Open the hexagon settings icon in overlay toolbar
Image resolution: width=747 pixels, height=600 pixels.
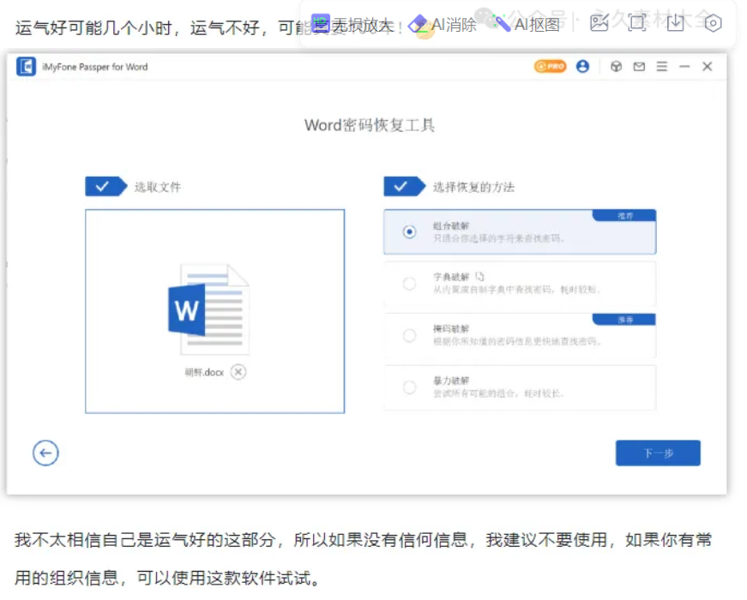click(713, 23)
